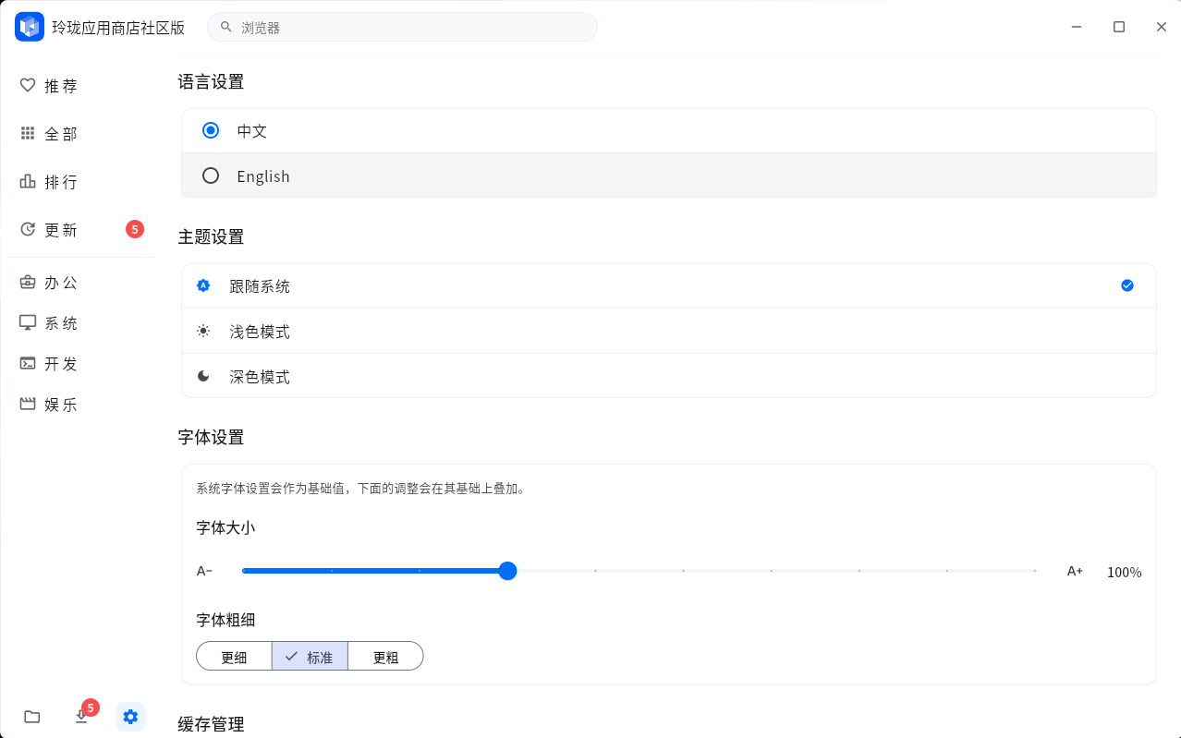Click the settings gear icon
1181x738 pixels.
pos(130,717)
